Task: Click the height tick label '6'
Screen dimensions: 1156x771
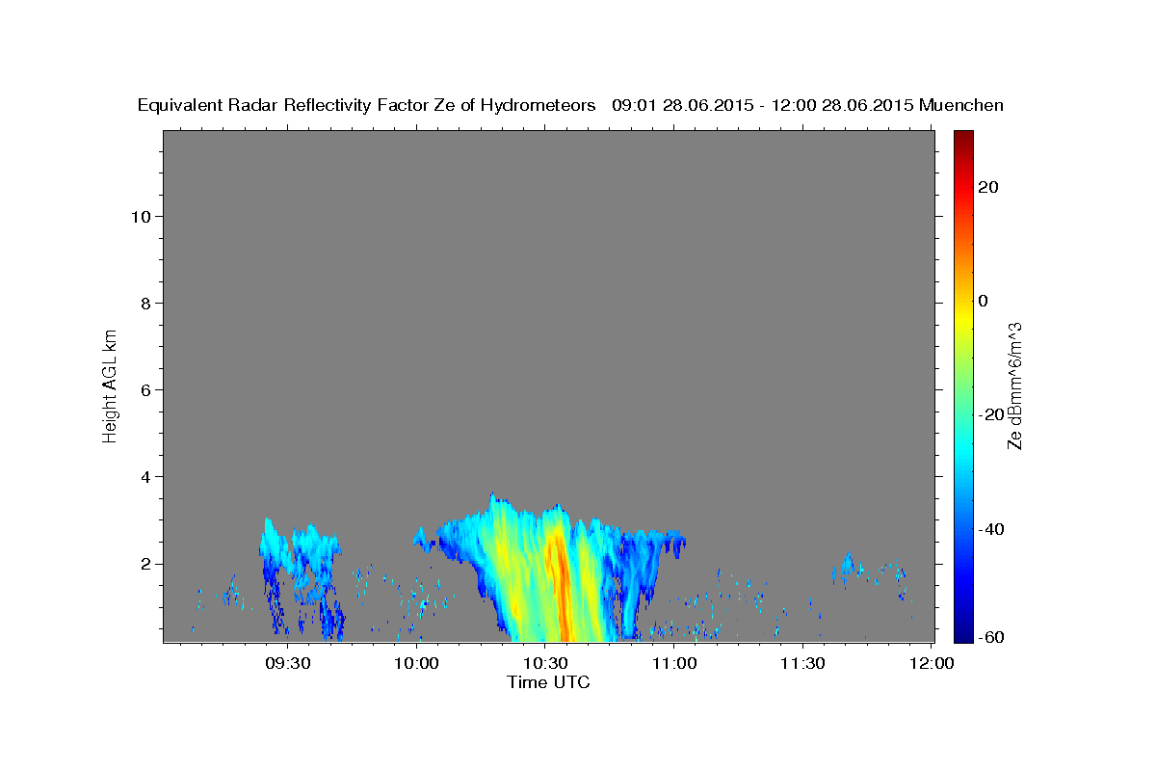Action: [x=144, y=390]
